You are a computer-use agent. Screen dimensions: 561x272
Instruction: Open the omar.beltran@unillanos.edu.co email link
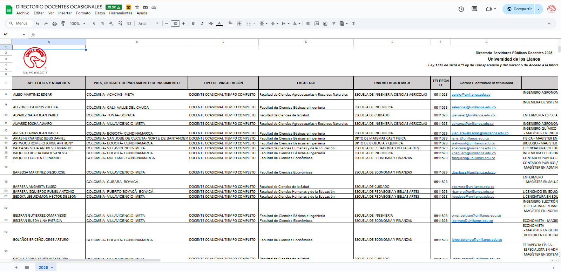[x=476, y=216]
